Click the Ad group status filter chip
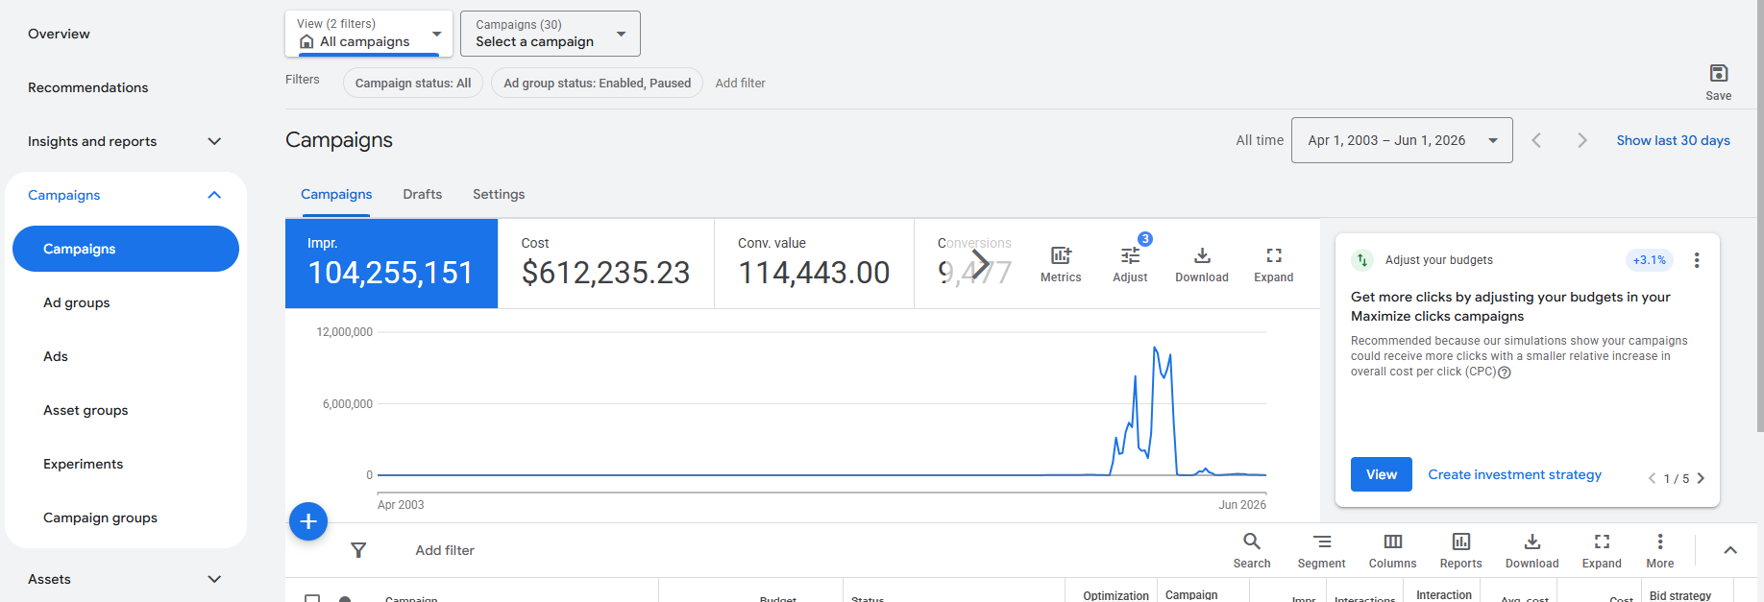1764x602 pixels. tap(598, 83)
